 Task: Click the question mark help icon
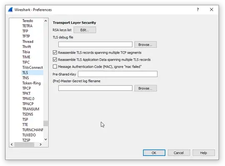198,10
